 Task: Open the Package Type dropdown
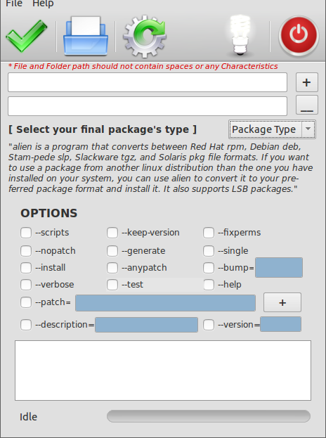272,129
